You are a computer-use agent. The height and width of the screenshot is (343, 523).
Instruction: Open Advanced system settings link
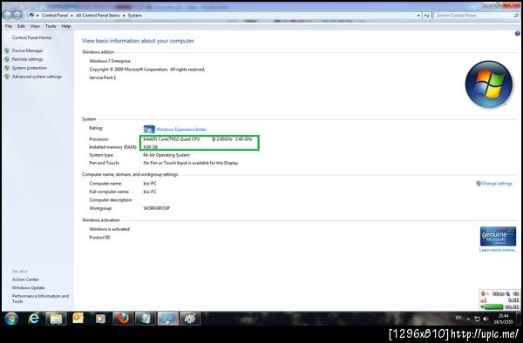(37, 77)
